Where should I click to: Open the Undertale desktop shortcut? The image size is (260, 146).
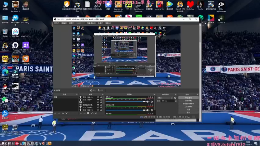pos(190,6)
